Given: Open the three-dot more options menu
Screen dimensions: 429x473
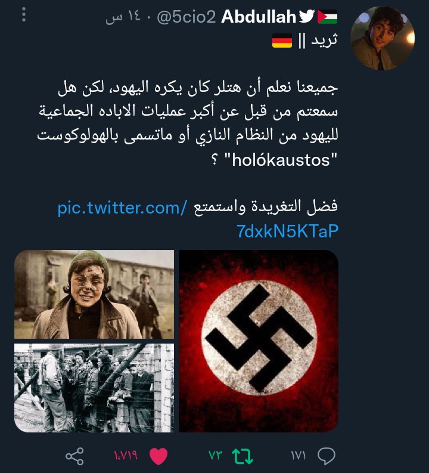Looking at the screenshot, I should click(x=24, y=14).
